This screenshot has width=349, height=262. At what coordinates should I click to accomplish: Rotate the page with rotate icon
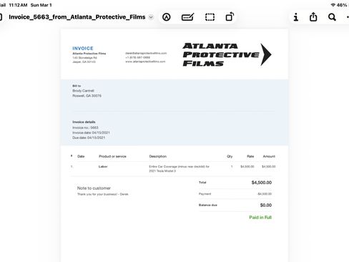pos(230,17)
